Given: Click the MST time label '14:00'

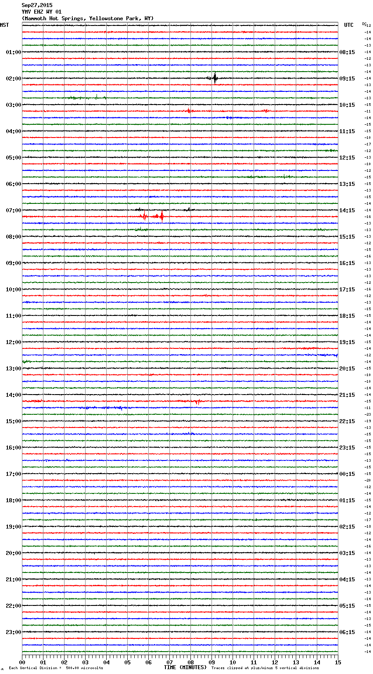Looking at the screenshot, I should (13, 395).
